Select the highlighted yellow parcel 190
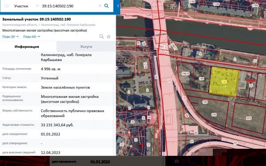 coord(224,82)
